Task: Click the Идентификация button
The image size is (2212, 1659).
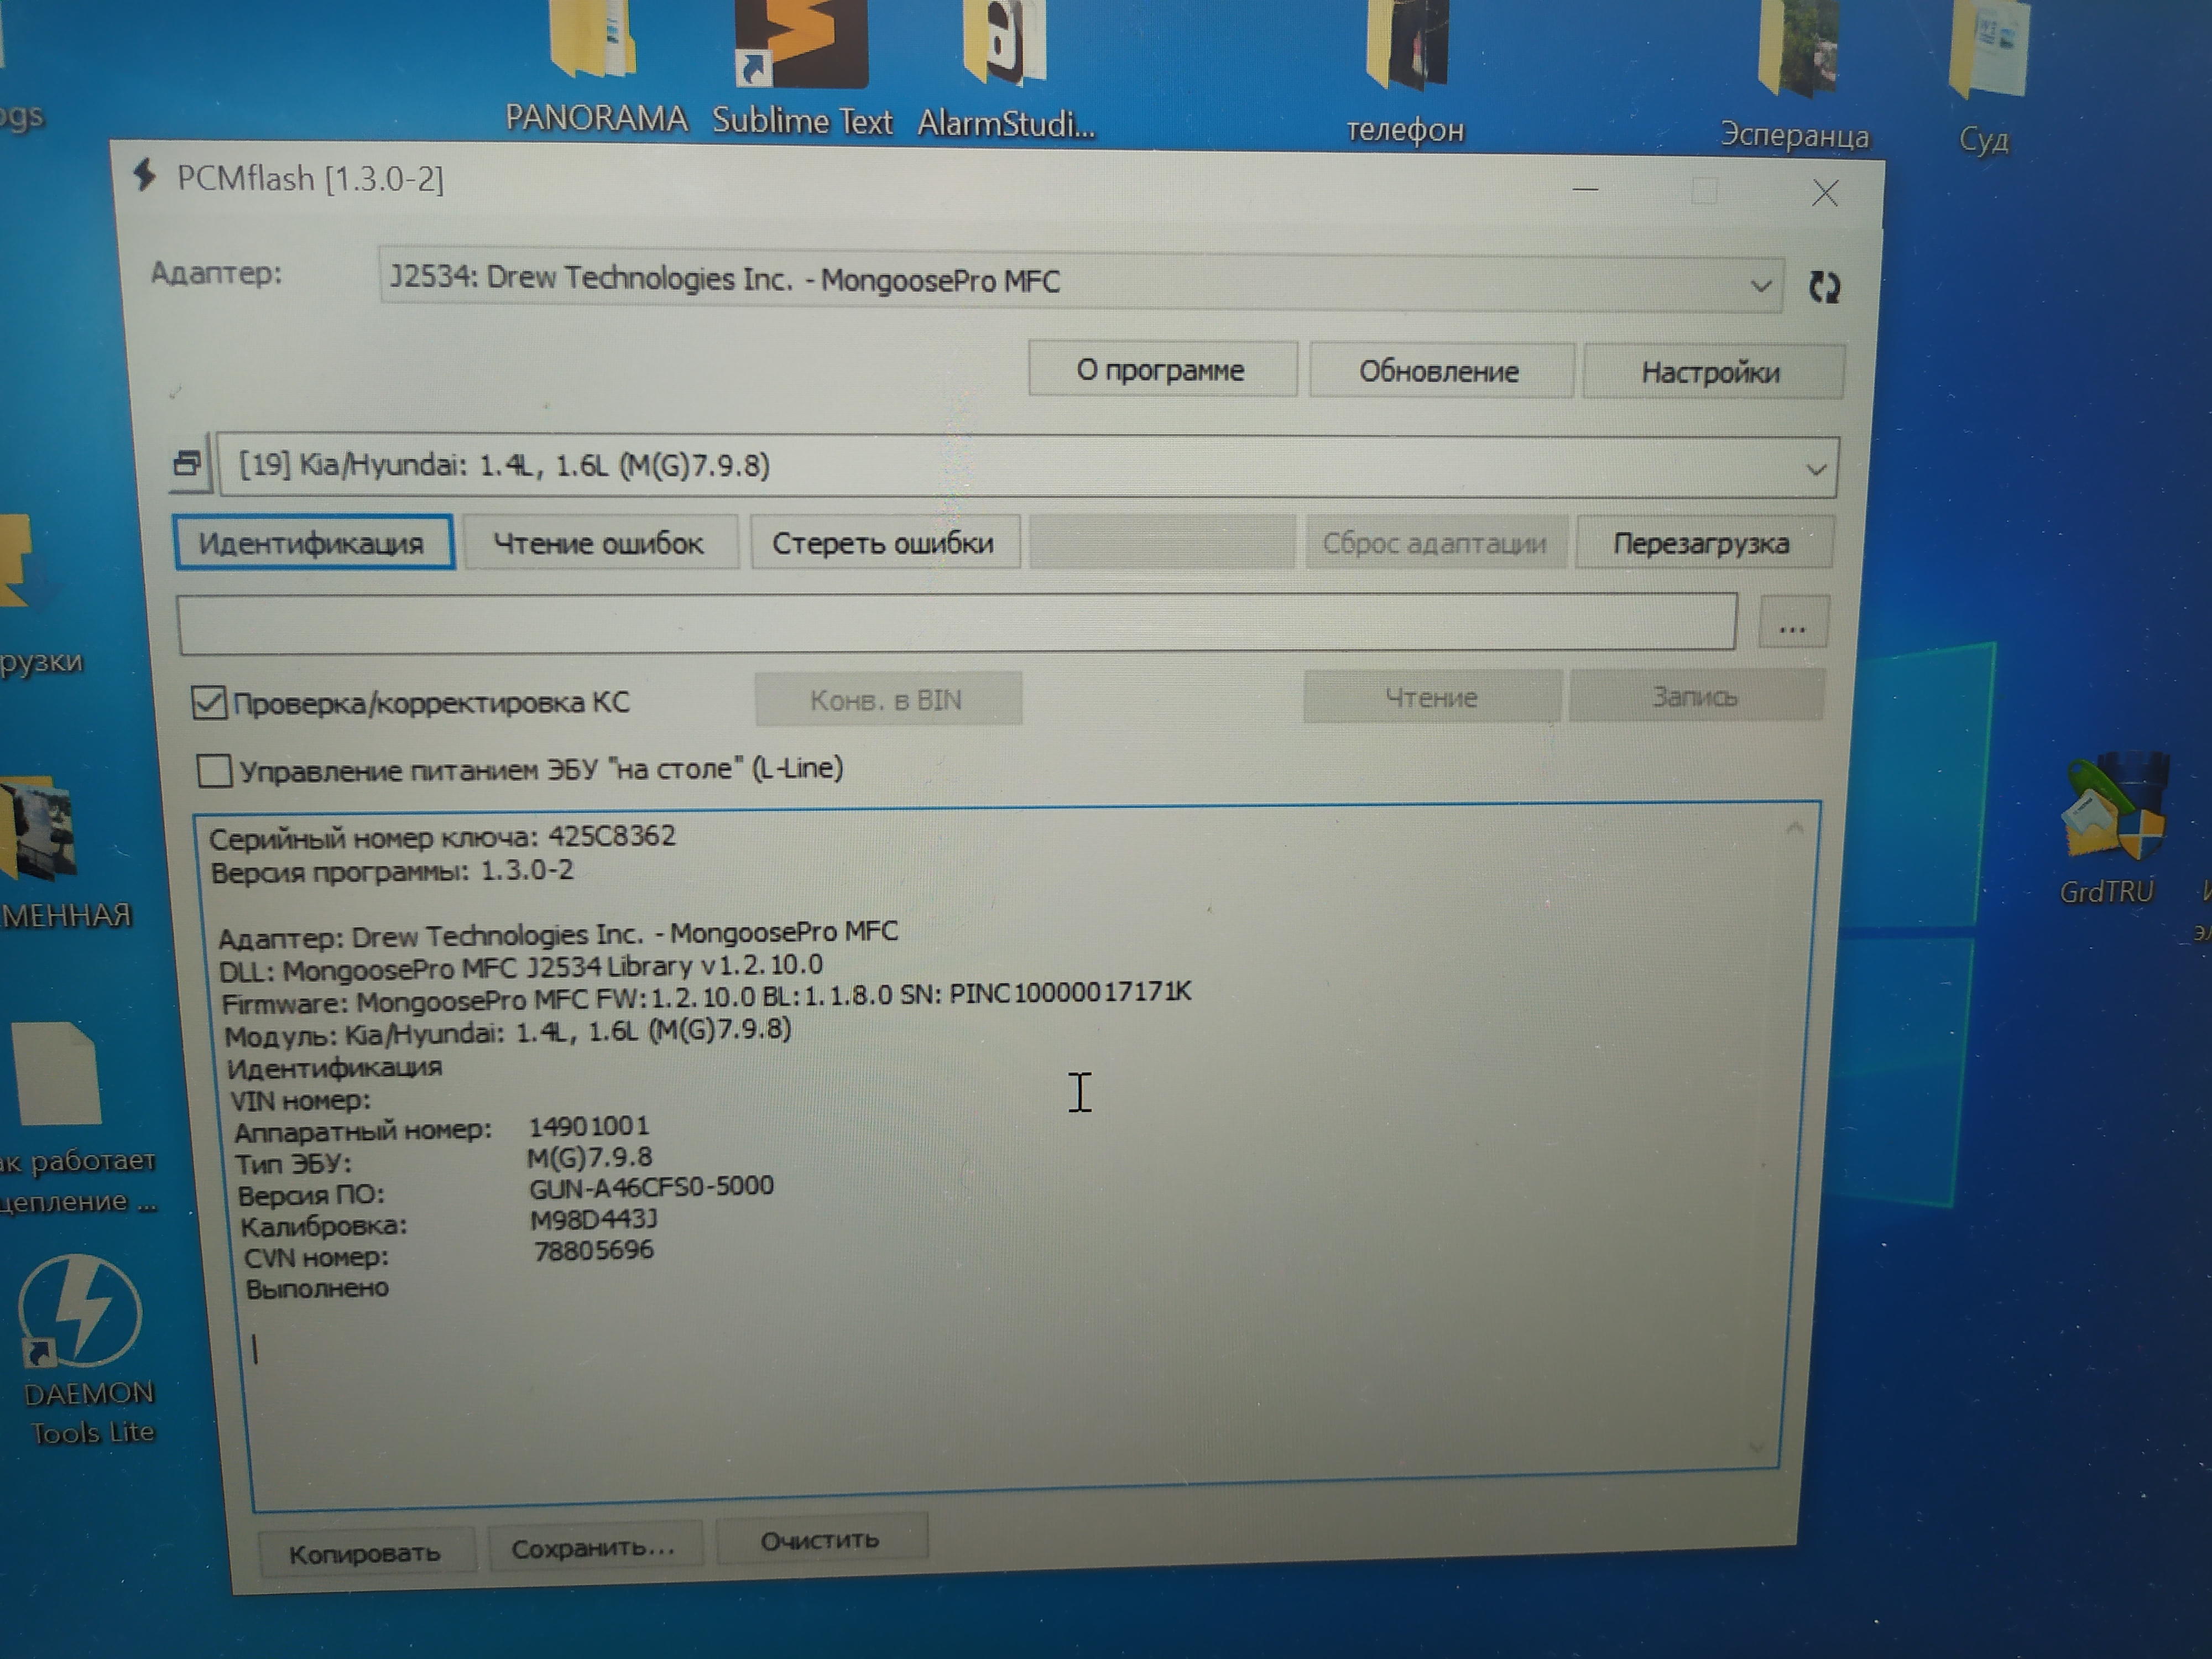Action: (313, 543)
